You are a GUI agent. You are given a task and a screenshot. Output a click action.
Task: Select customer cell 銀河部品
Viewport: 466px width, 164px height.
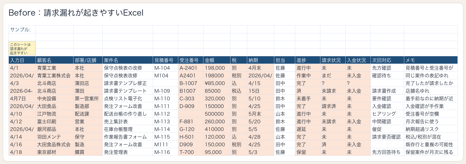point(54,129)
